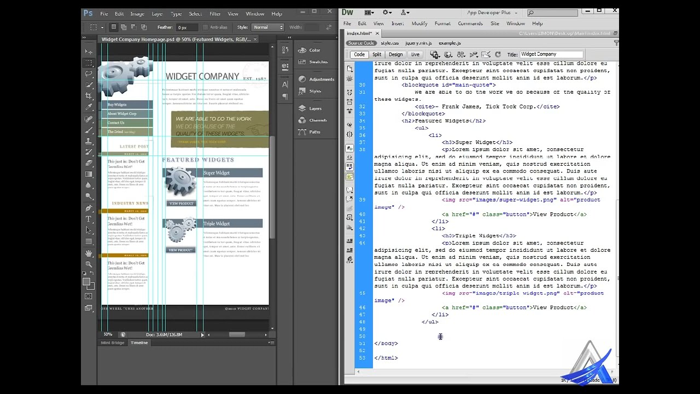Toggle Live view in Dreamweaver
The height and width of the screenshot is (394, 700).
415,55
